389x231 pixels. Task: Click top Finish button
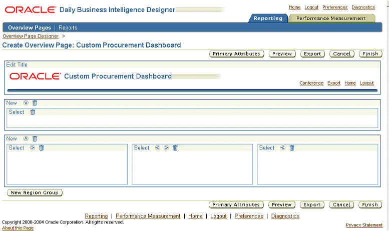click(x=370, y=54)
